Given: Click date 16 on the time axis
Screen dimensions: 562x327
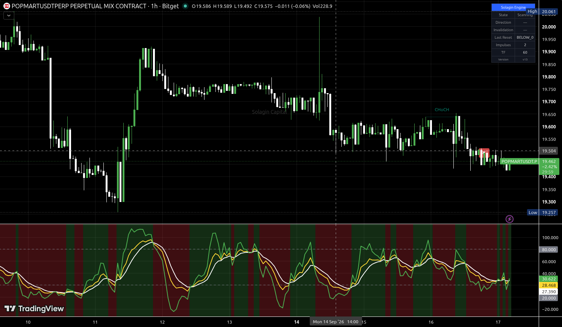Looking at the screenshot, I should tap(431, 322).
